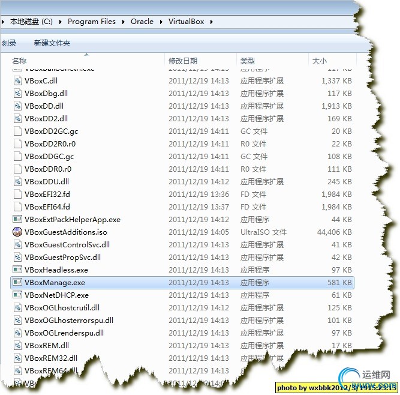This screenshot has height=395, width=400.
Task: Click the VBoxEFI64.fd file icon
Action: [x=17, y=207]
